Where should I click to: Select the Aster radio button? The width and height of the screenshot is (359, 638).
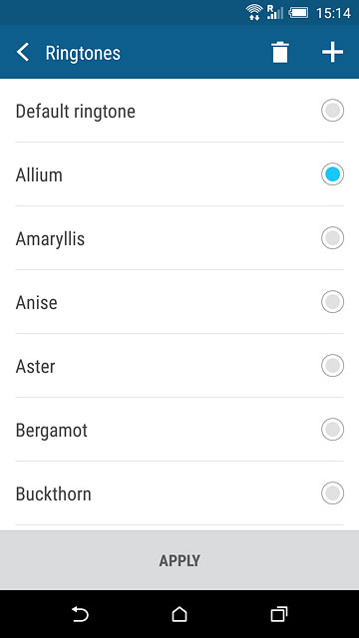[332, 366]
